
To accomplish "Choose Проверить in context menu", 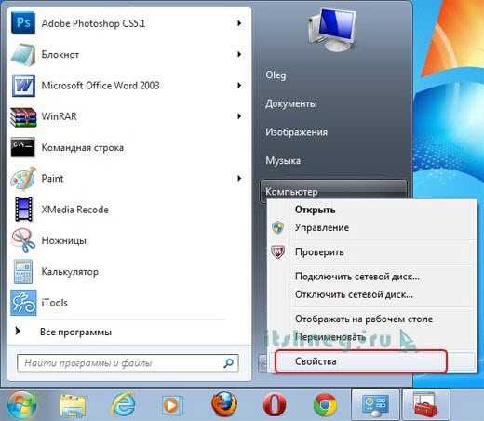I will (319, 252).
